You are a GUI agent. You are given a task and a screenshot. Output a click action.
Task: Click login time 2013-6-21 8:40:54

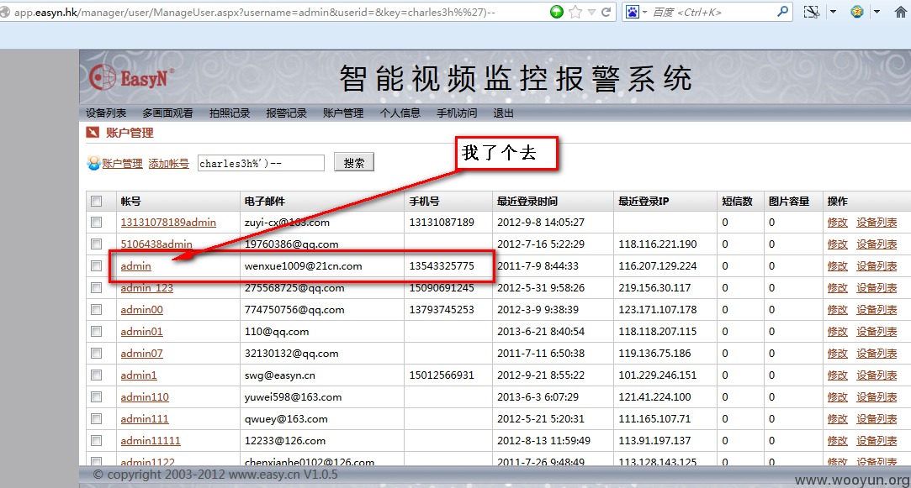[541, 332]
